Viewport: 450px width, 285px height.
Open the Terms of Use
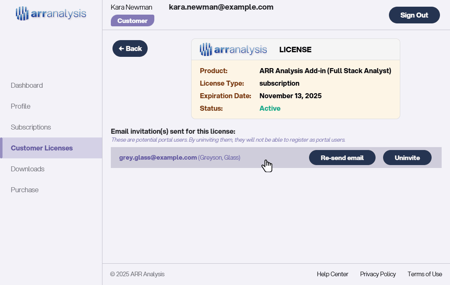click(x=424, y=274)
